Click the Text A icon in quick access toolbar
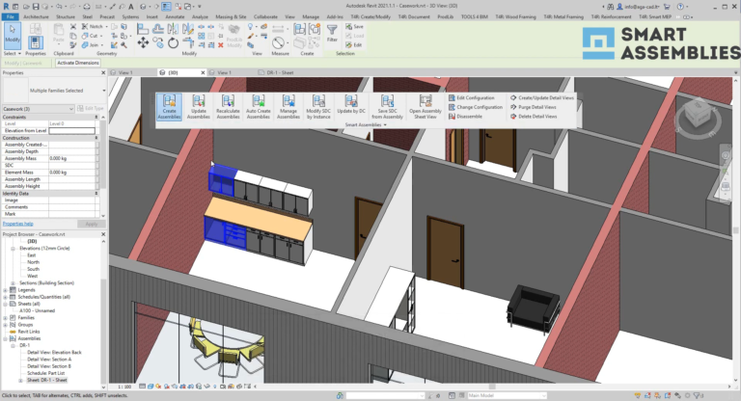Screen dimensions: 741x401 click(131, 7)
